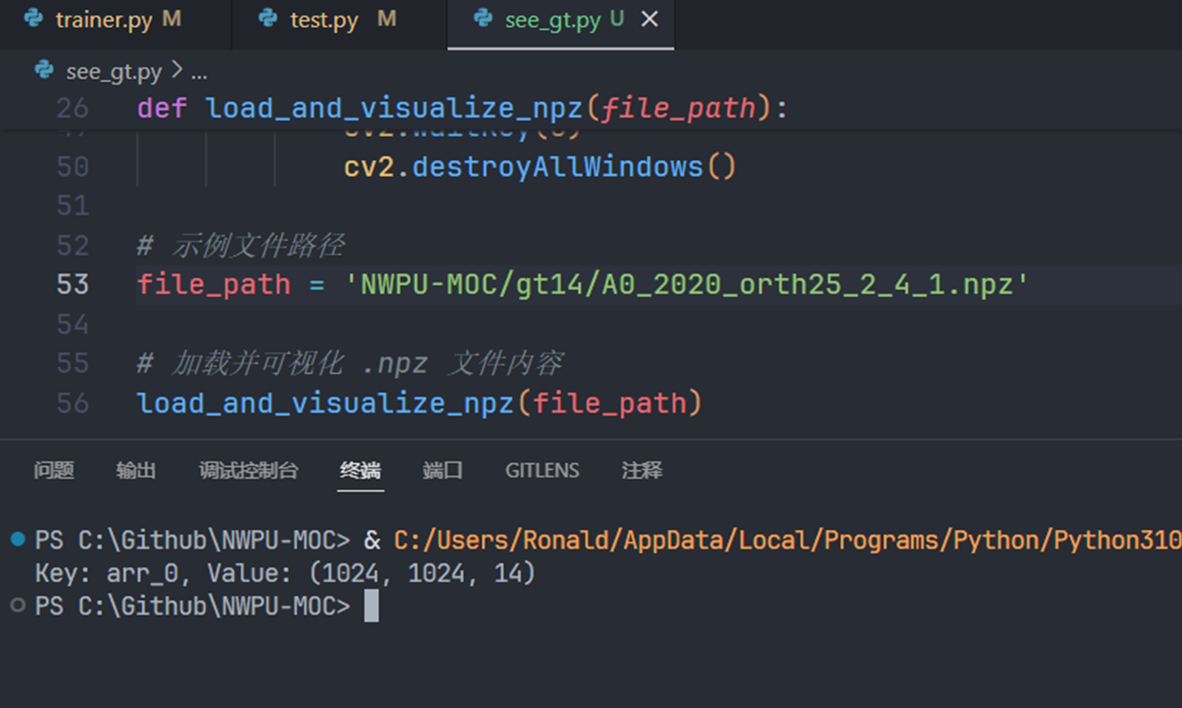
Task: Select the 终端 (Terminal) panel tab
Action: tap(360, 470)
